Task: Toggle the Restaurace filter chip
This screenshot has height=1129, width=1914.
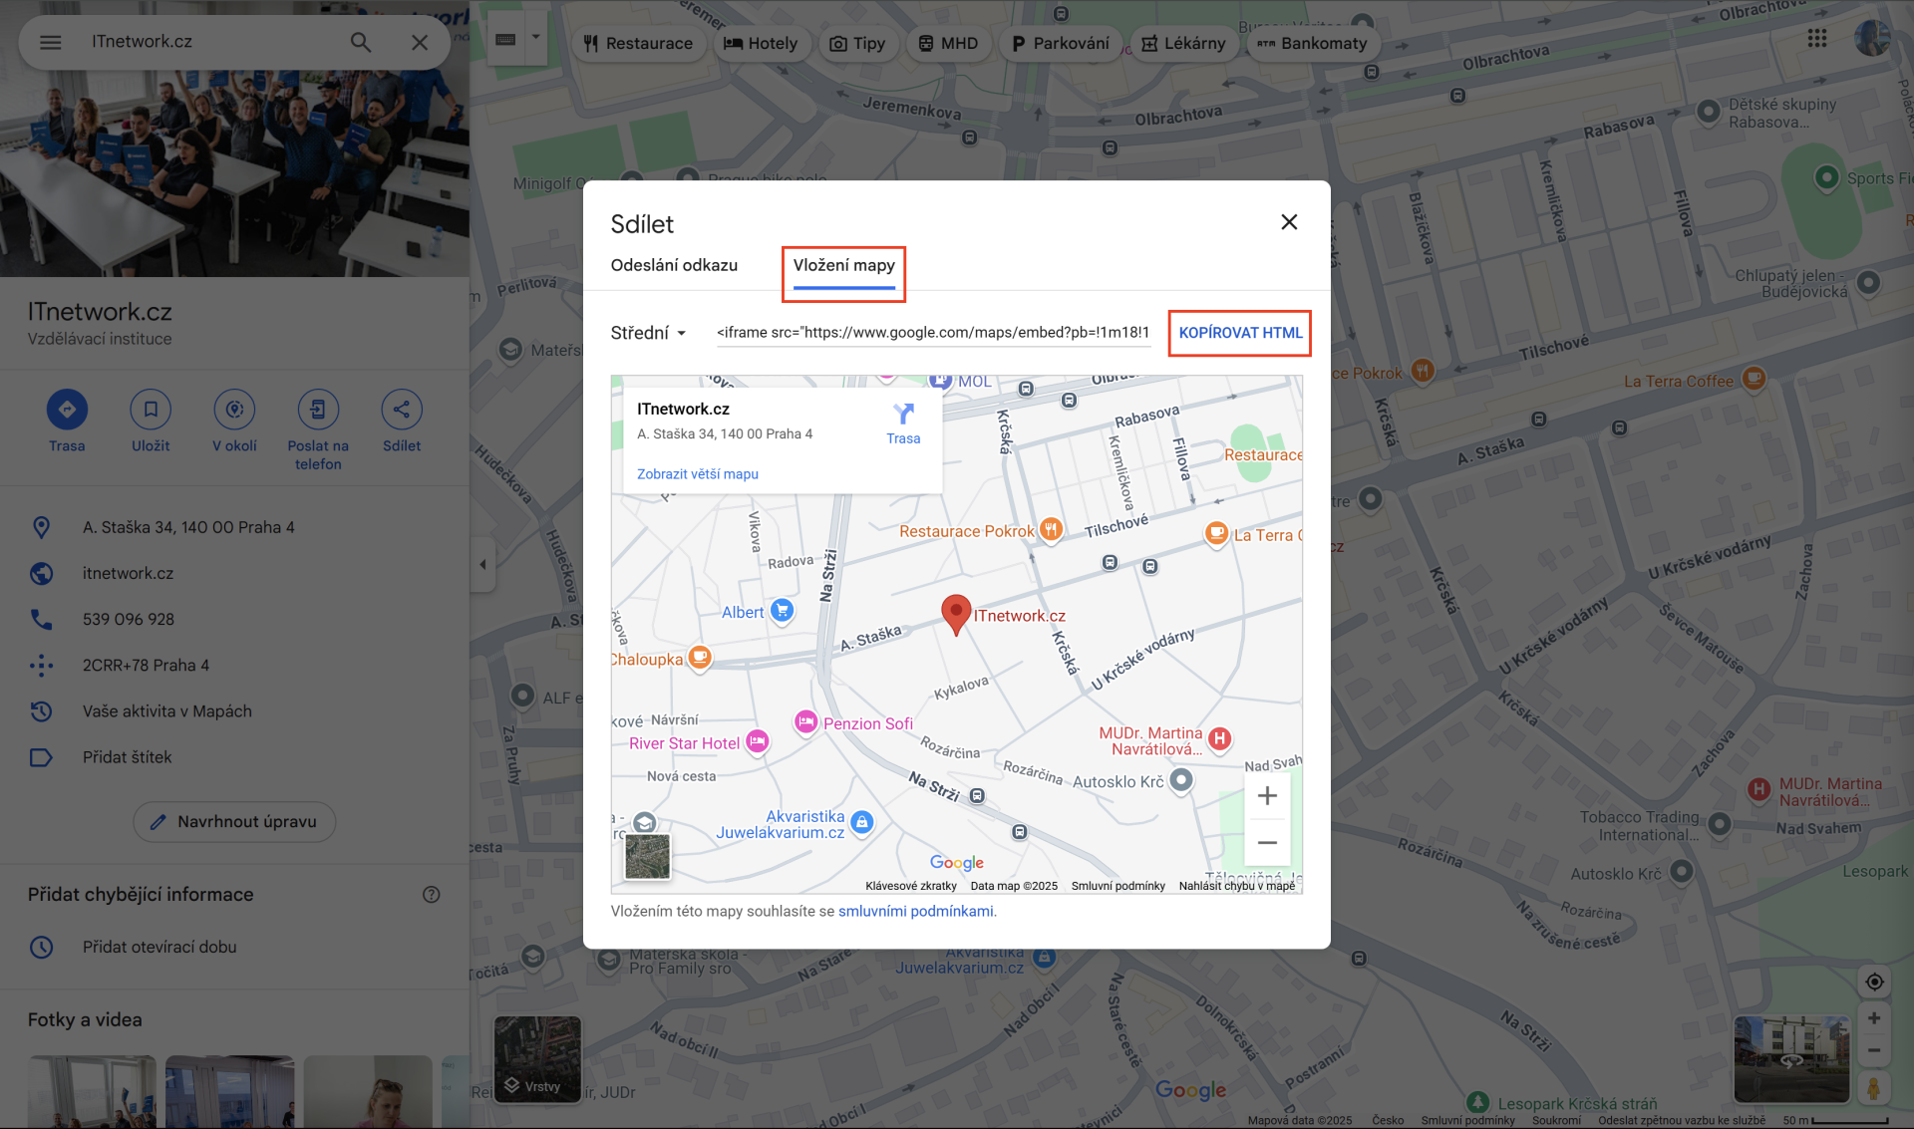Action: pyautogui.click(x=639, y=43)
